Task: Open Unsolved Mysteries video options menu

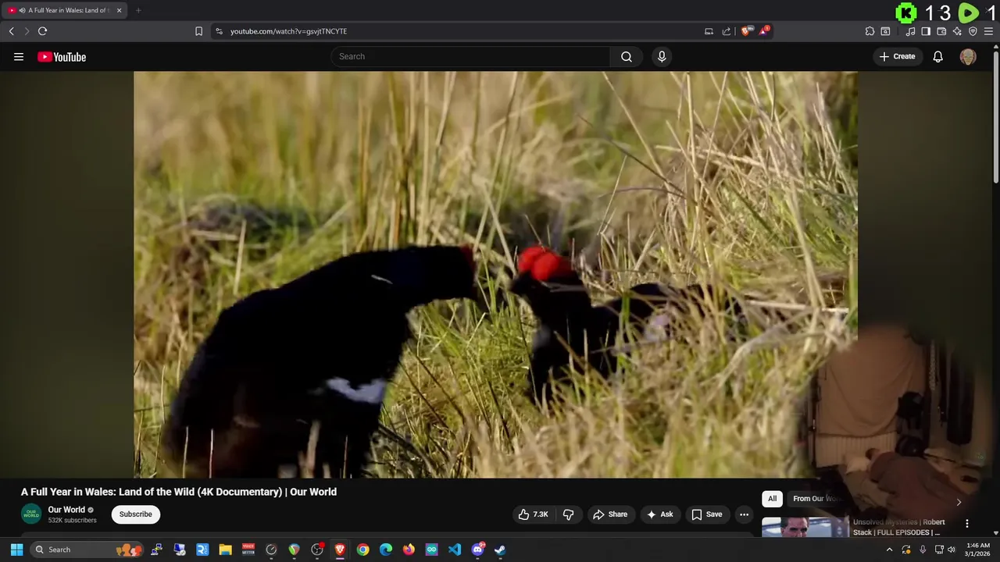Action: click(x=966, y=524)
